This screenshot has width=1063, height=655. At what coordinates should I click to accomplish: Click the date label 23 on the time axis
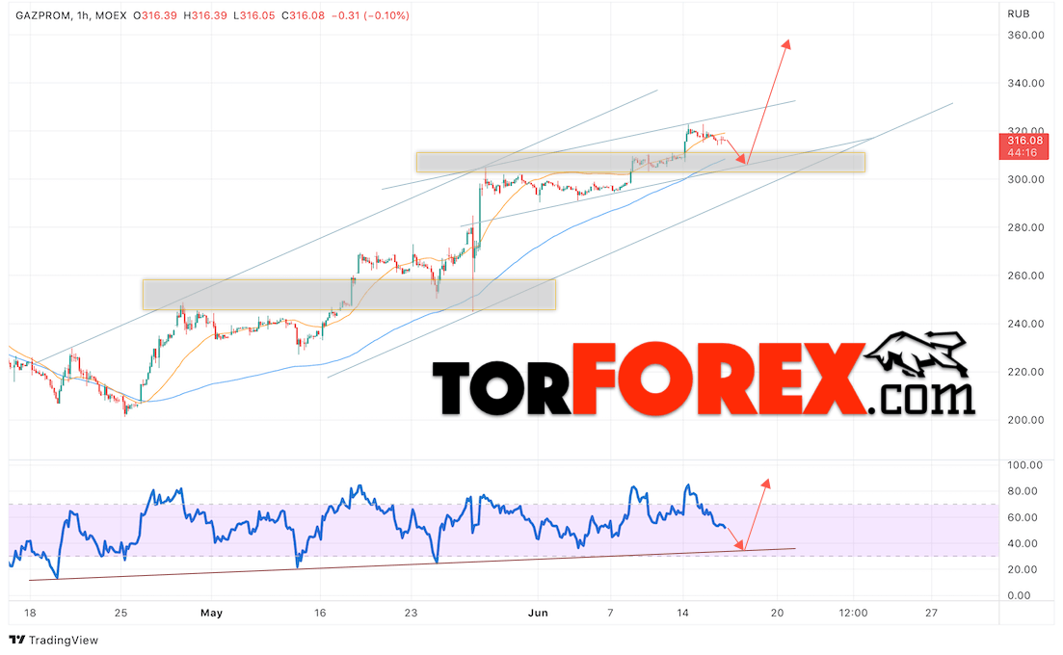pyautogui.click(x=411, y=613)
